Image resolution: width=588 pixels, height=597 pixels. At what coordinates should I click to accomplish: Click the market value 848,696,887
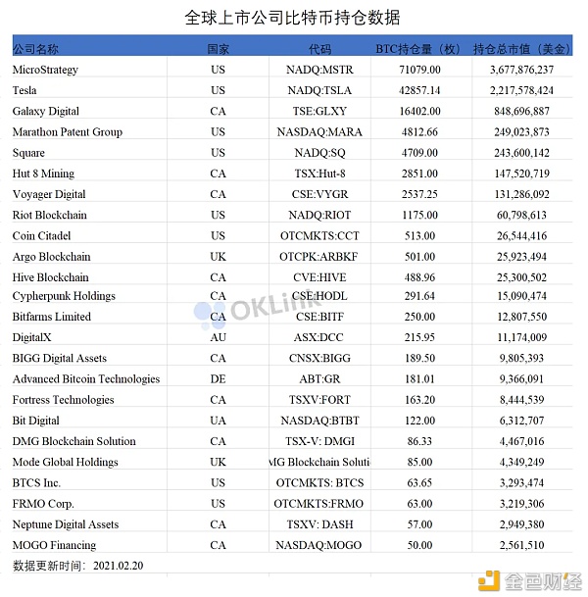521,111
